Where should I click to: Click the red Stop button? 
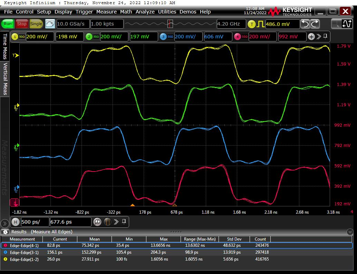pos(22,24)
